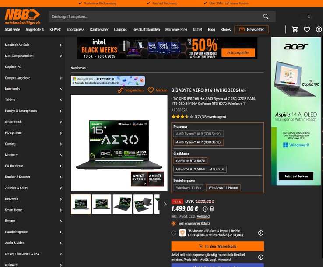The width and height of the screenshot is (323, 267).
Task: Select 'kein erweiterter Schutz' radio option
Action: [174, 224]
